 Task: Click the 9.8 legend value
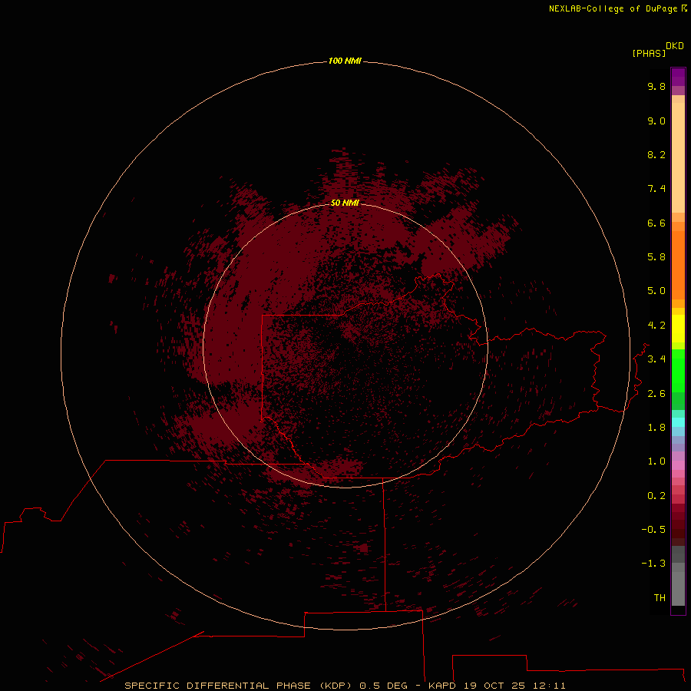(656, 86)
